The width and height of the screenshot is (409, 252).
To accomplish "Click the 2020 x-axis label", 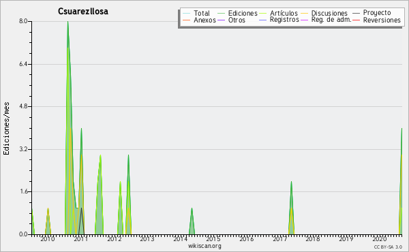I will pos(379,239).
